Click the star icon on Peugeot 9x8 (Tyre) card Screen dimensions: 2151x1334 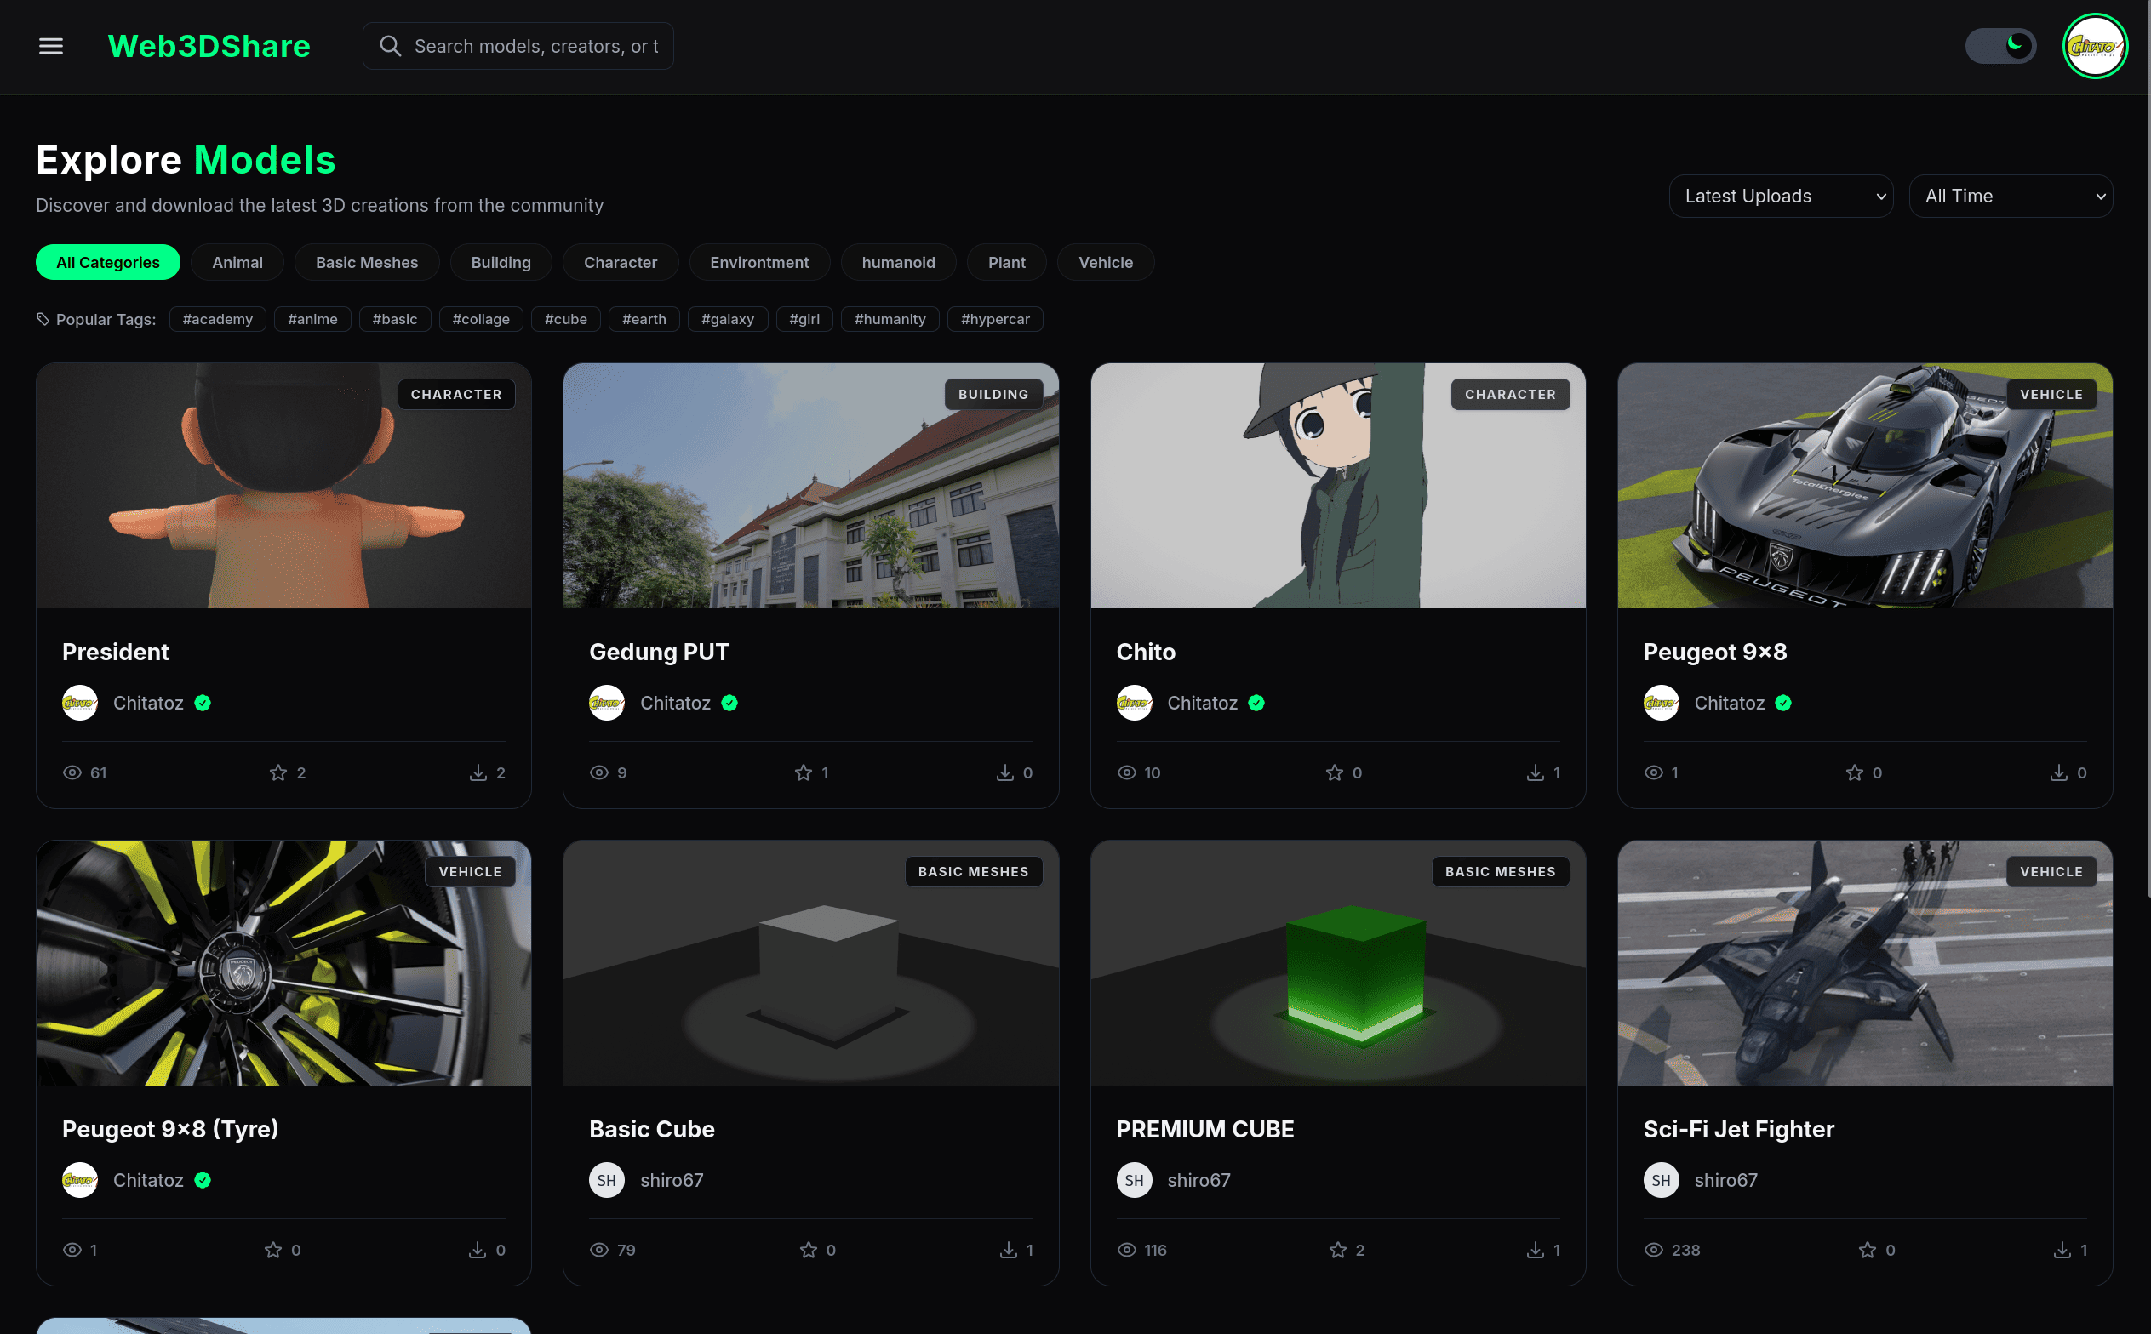pos(273,1250)
